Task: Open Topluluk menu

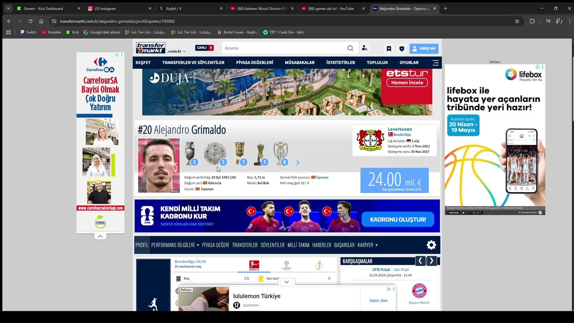Action: click(x=377, y=63)
